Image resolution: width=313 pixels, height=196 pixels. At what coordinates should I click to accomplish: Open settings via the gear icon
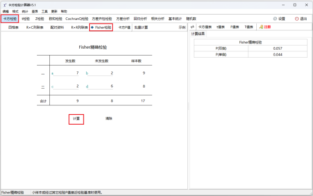(275, 19)
